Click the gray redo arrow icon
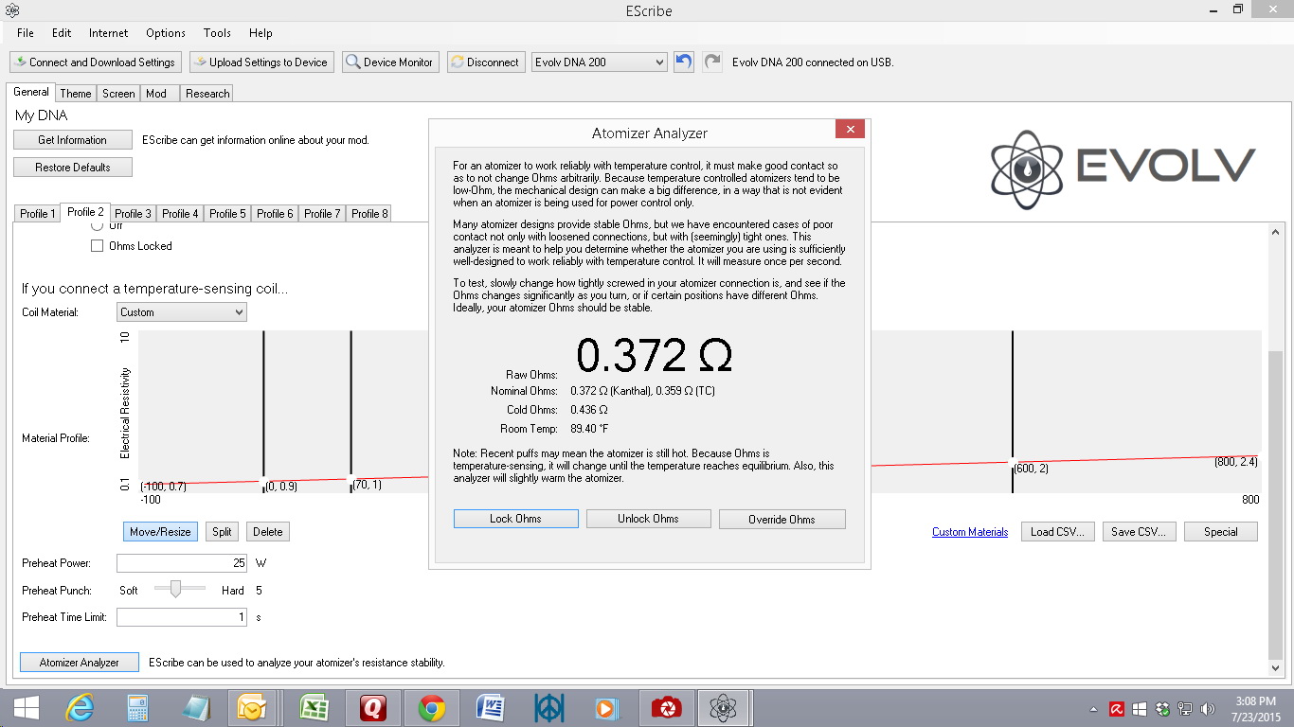 pos(712,62)
